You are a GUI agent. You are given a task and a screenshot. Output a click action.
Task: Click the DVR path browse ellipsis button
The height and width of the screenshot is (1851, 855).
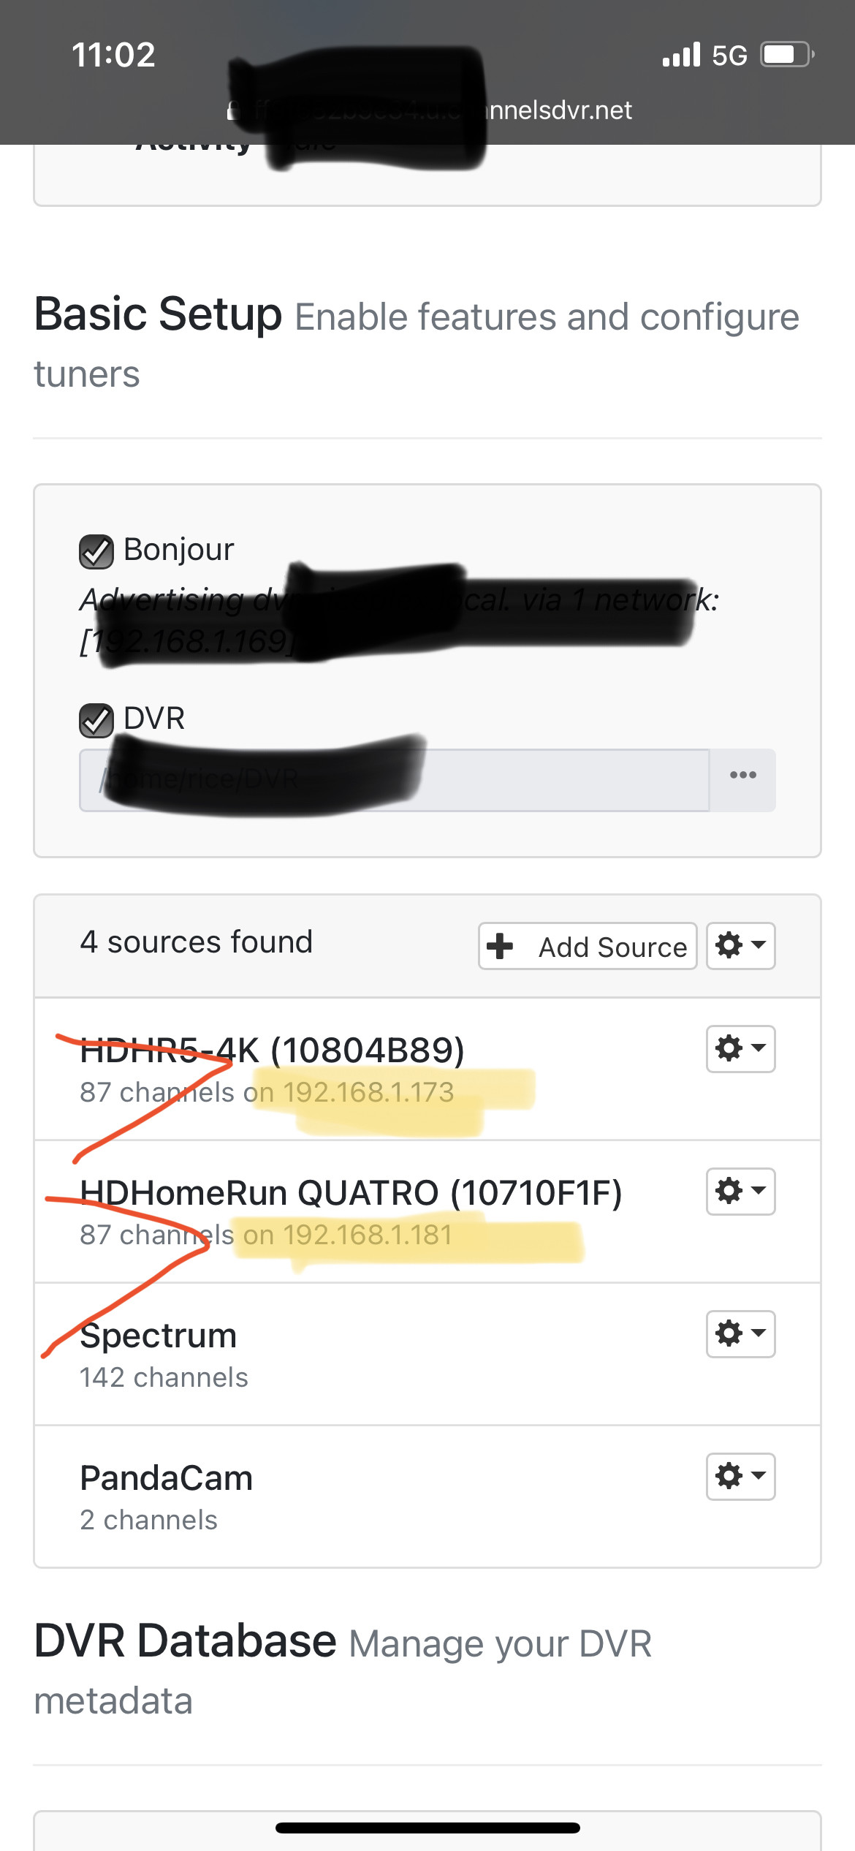click(742, 780)
